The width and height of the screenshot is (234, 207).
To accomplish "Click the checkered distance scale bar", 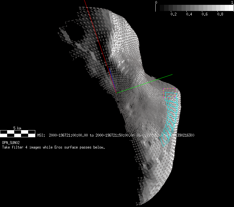I will [17, 133].
